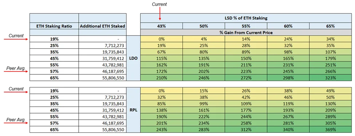Select the RPL 369% gain cell
Image resolution: width=355 pixels, height=136 pixels.
331,130
